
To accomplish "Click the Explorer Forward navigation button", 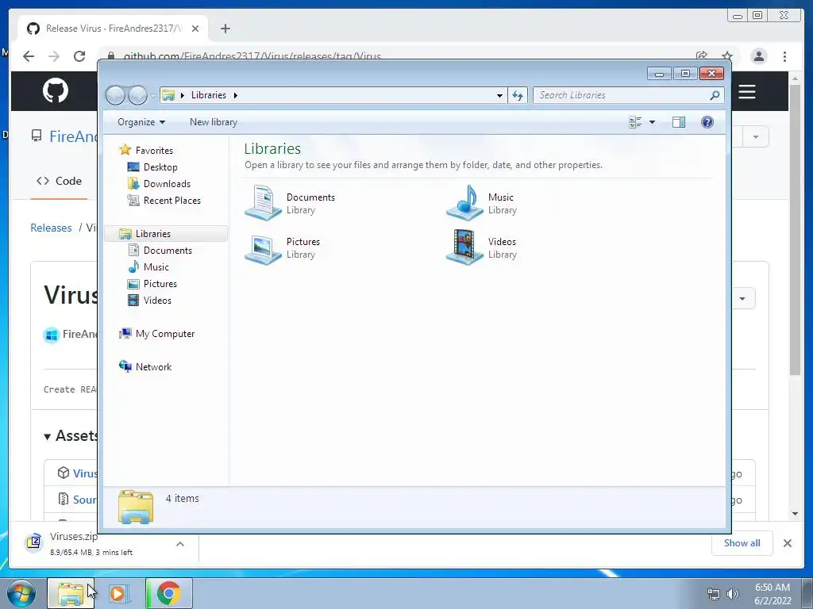I will tap(138, 95).
